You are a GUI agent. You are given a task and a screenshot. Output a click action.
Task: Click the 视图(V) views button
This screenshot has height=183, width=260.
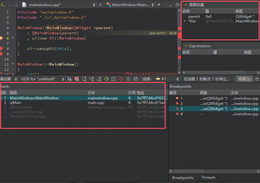244,79
